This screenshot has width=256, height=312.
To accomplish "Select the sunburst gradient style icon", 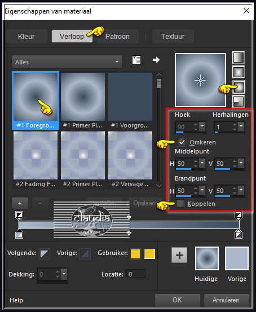I will click(x=239, y=87).
